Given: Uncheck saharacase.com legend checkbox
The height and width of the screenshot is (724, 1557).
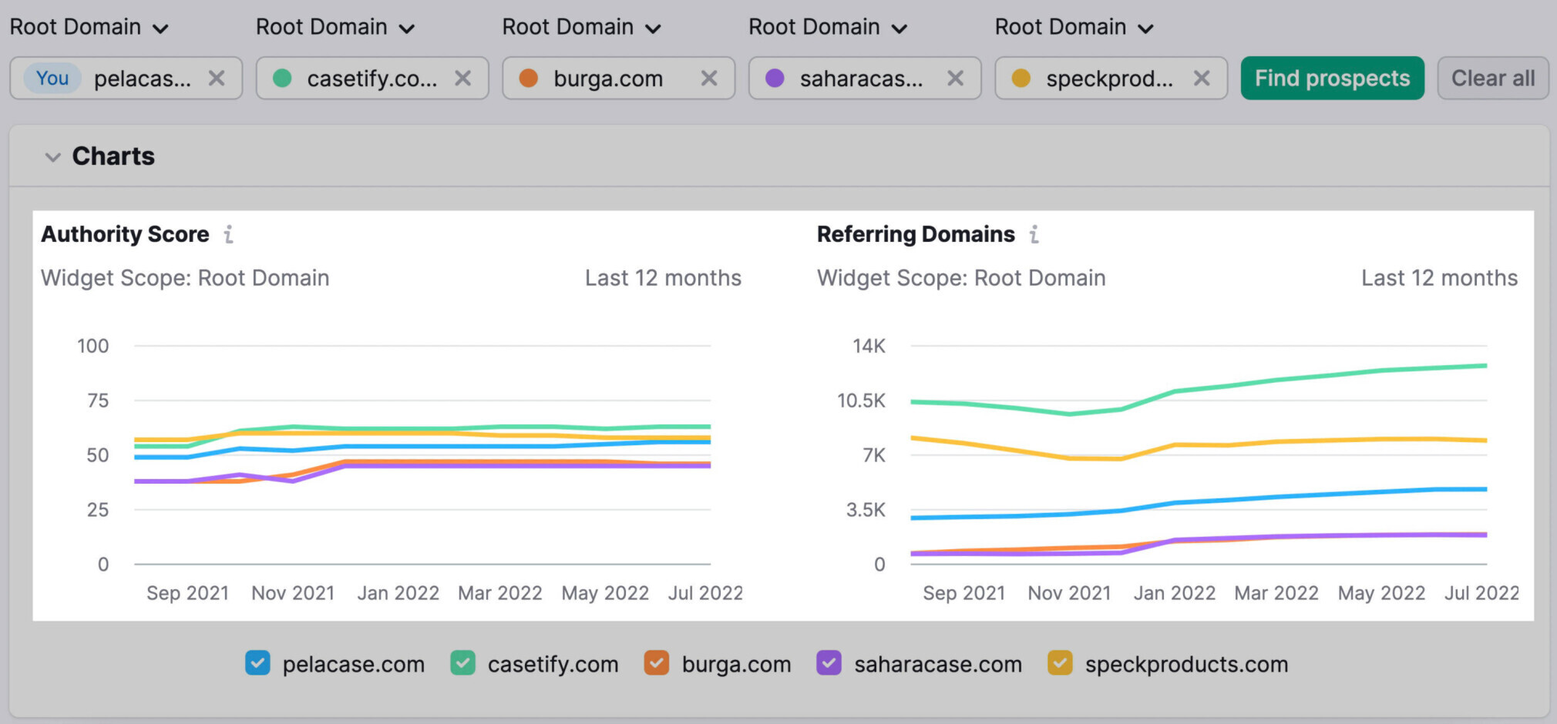Looking at the screenshot, I should 829,663.
